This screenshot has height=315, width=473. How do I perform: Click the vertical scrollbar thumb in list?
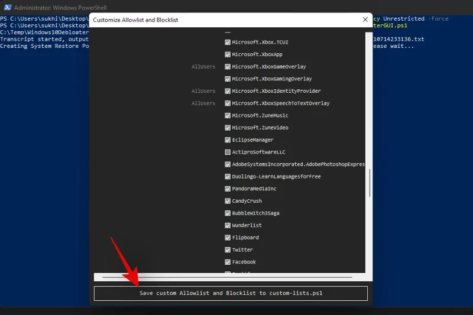[x=370, y=183]
